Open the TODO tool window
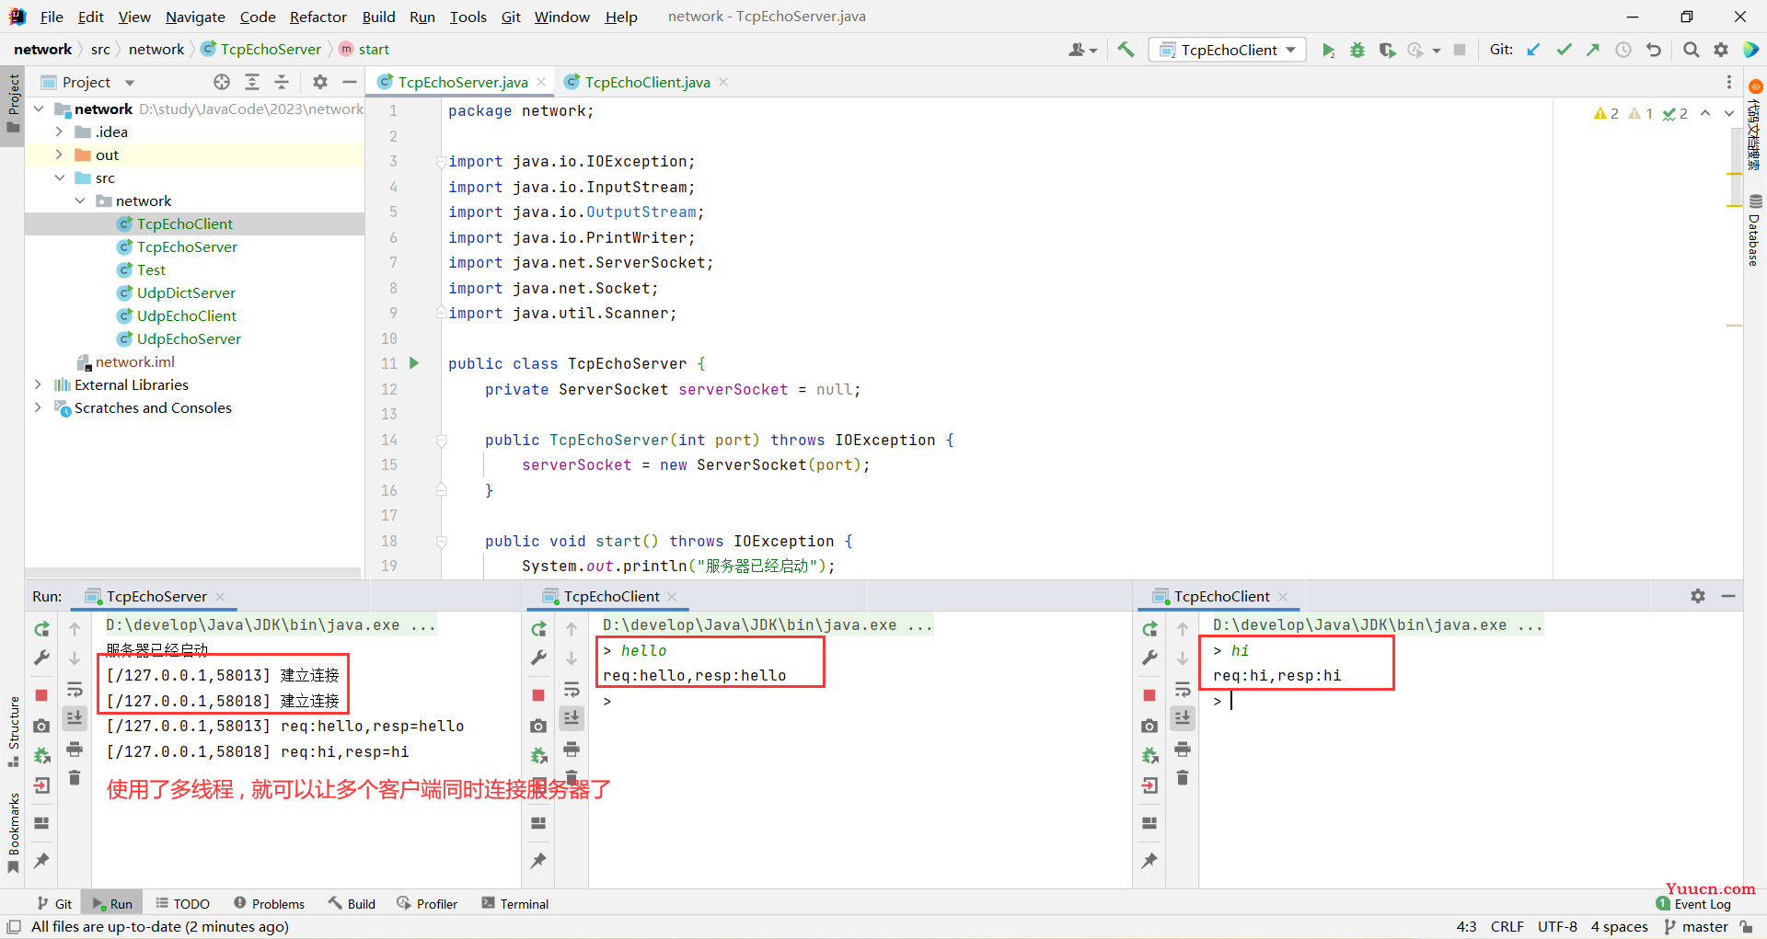 click(182, 904)
